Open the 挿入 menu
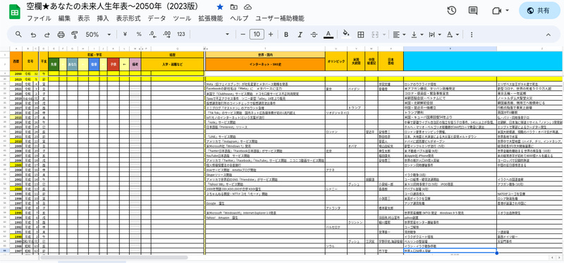Screen dimensions: 564x263 pyautogui.click(x=102, y=18)
